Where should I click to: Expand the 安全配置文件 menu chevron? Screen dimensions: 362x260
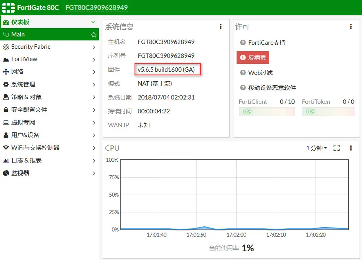tap(94, 110)
